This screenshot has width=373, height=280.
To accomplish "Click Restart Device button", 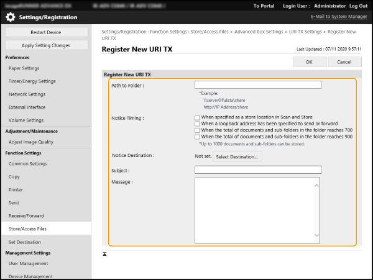I will (45, 32).
